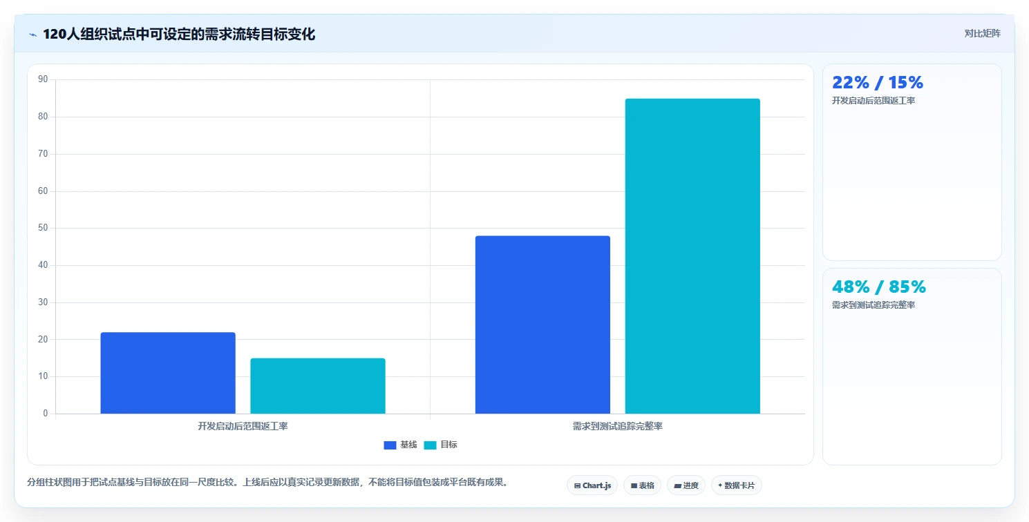Click x-axis label 开发启动后范围返工率

pos(243,426)
